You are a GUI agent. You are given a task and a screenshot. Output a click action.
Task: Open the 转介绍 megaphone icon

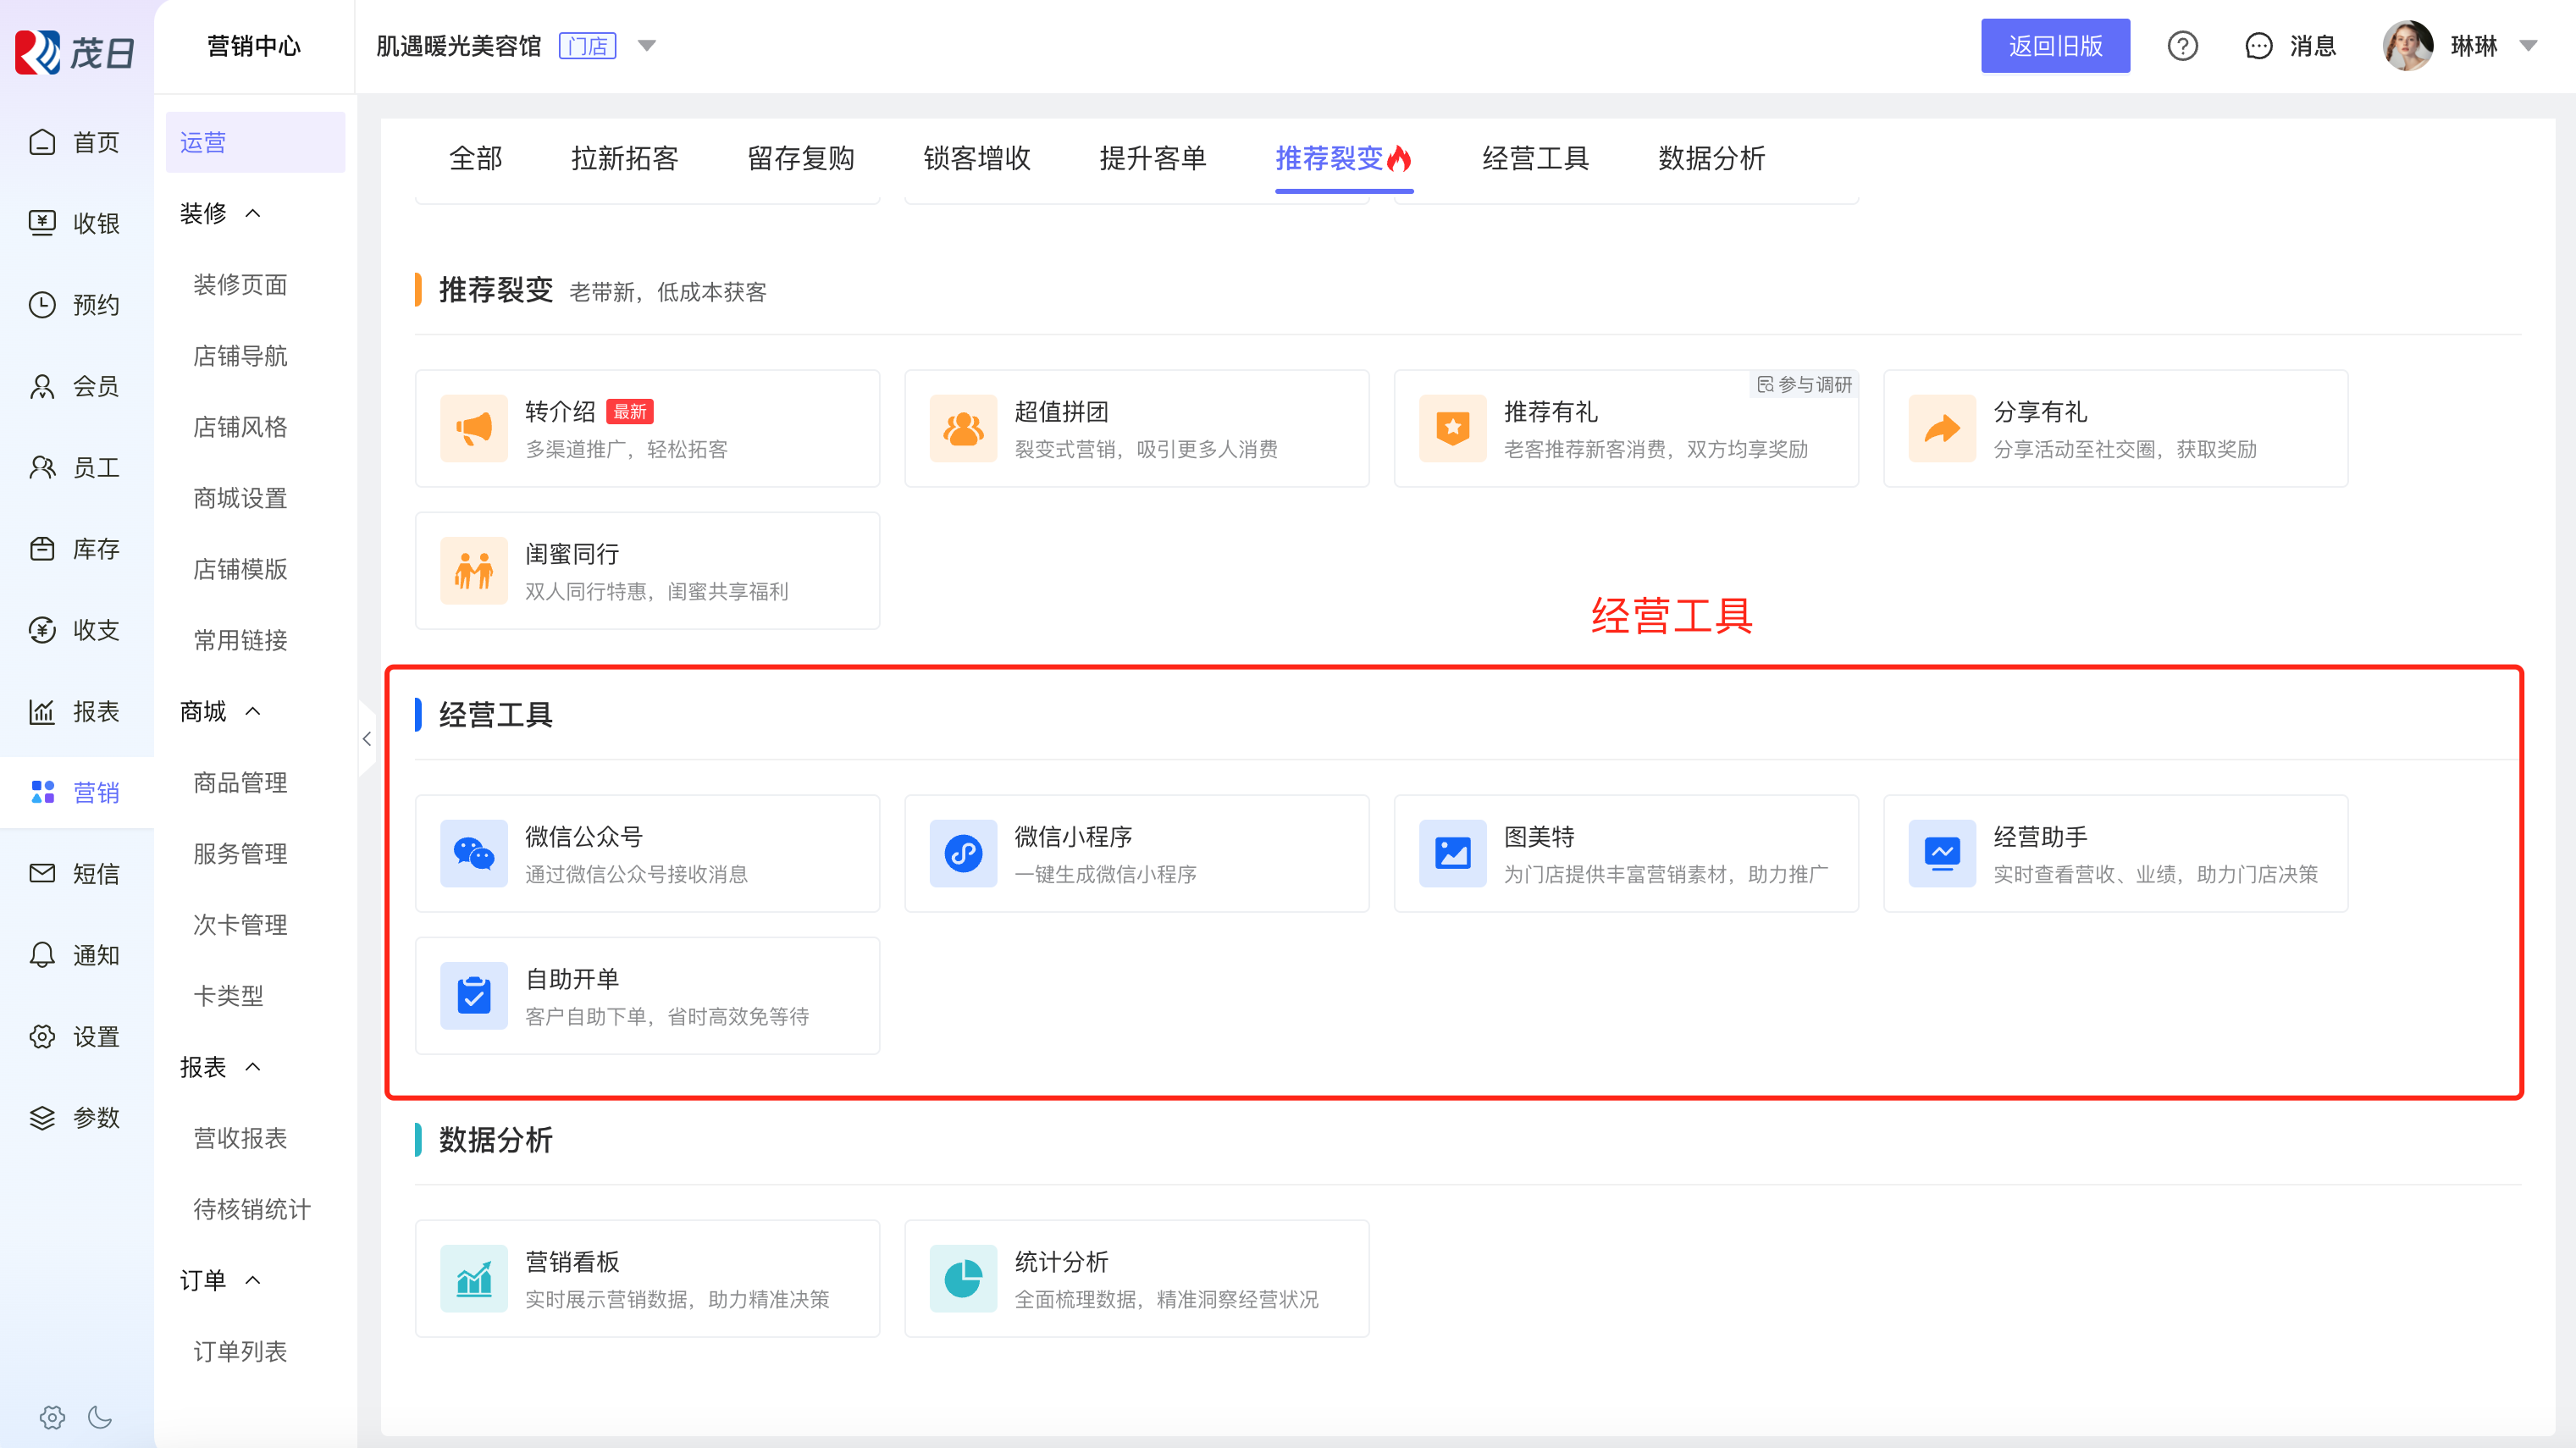(474, 428)
